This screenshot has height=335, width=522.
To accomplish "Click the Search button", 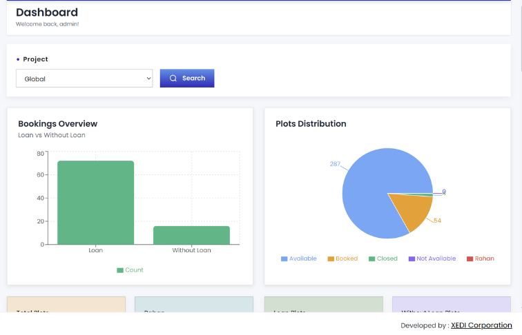I will (x=187, y=79).
